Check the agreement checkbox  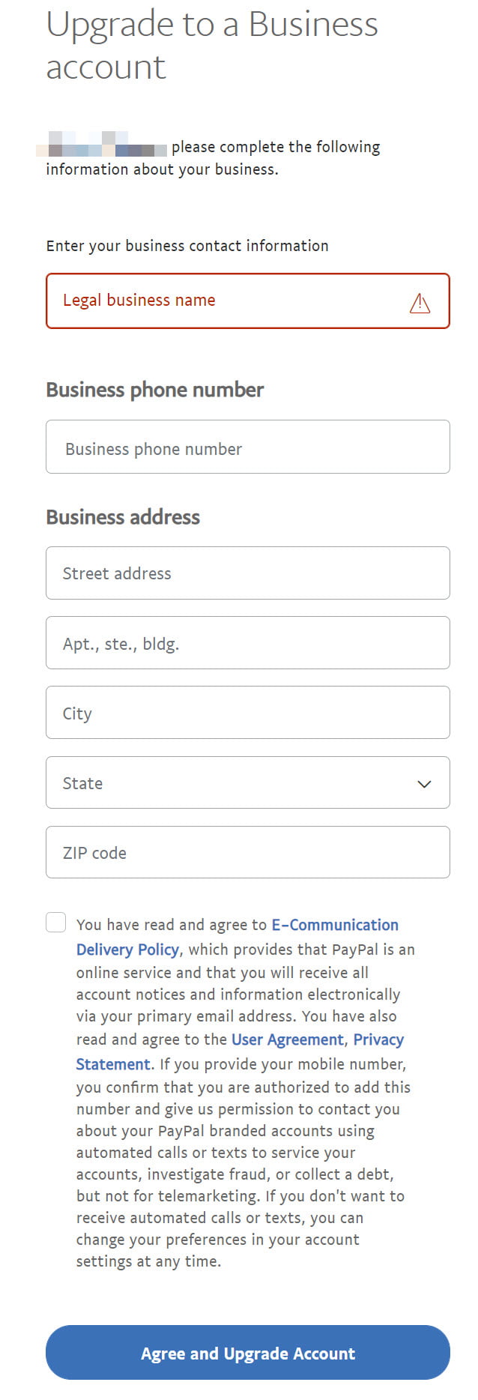pyautogui.click(x=56, y=923)
